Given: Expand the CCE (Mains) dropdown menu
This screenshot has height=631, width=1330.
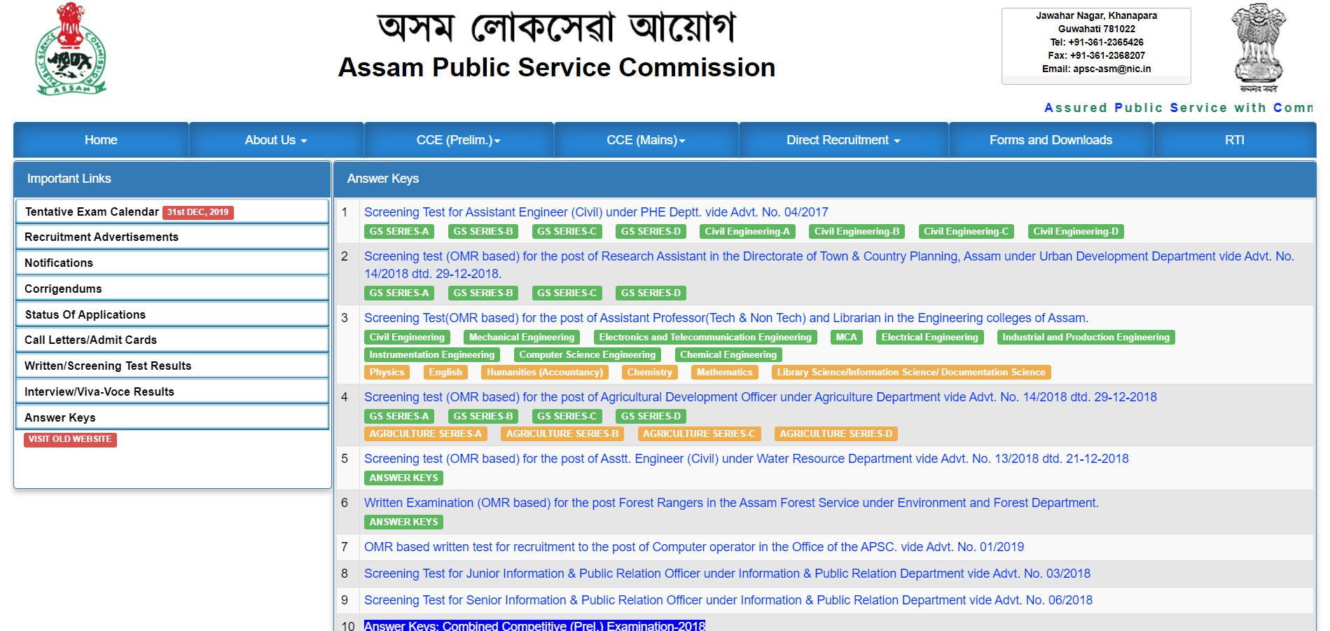Looking at the screenshot, I should 646,140.
